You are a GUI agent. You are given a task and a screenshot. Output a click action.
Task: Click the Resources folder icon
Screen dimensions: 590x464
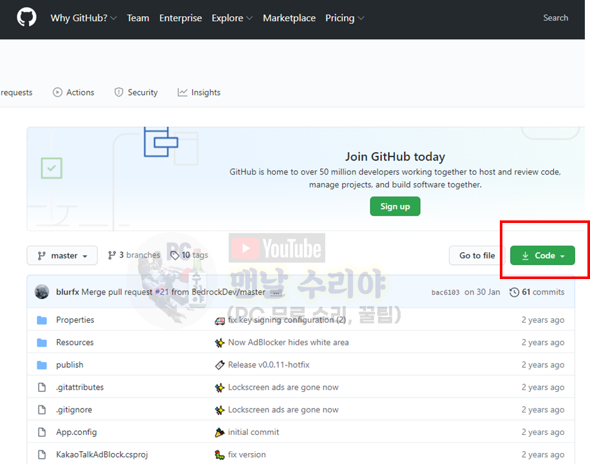42,343
